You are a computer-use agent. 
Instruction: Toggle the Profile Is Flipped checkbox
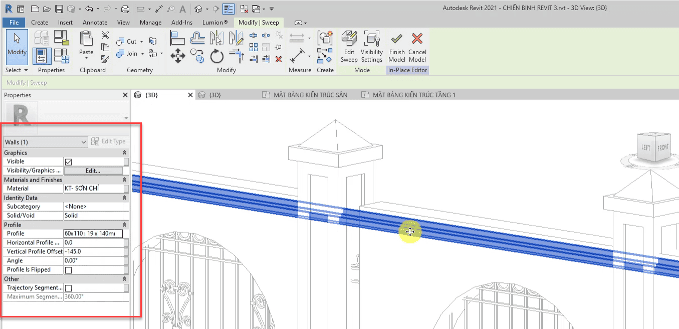click(x=69, y=270)
